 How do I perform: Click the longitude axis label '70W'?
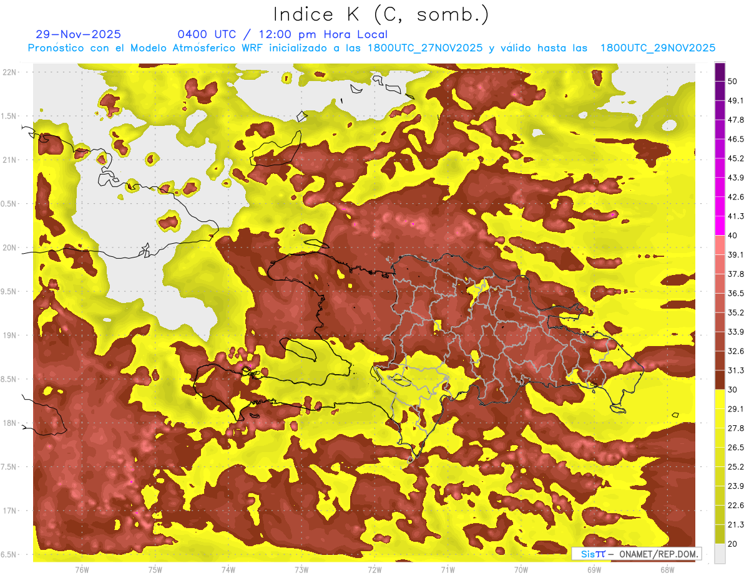point(521,569)
